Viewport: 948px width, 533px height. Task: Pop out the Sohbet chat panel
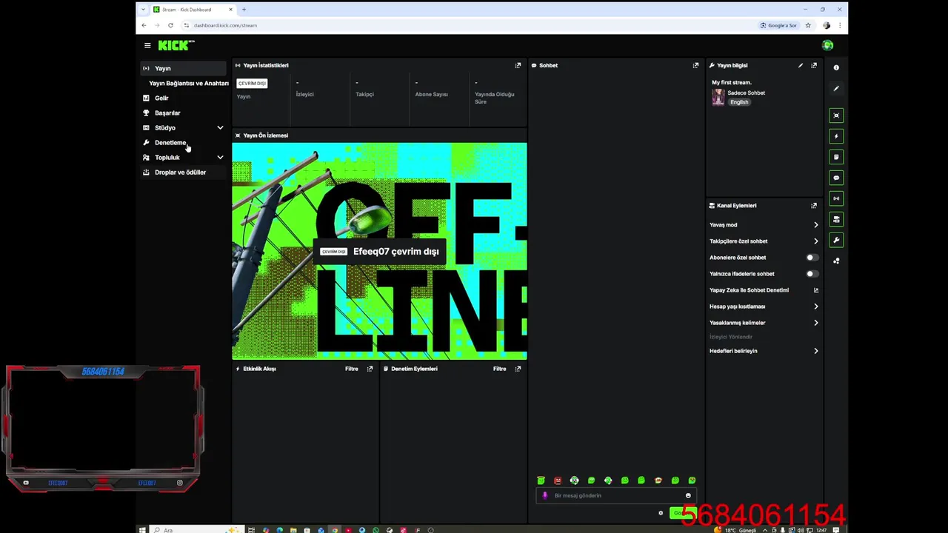point(695,65)
